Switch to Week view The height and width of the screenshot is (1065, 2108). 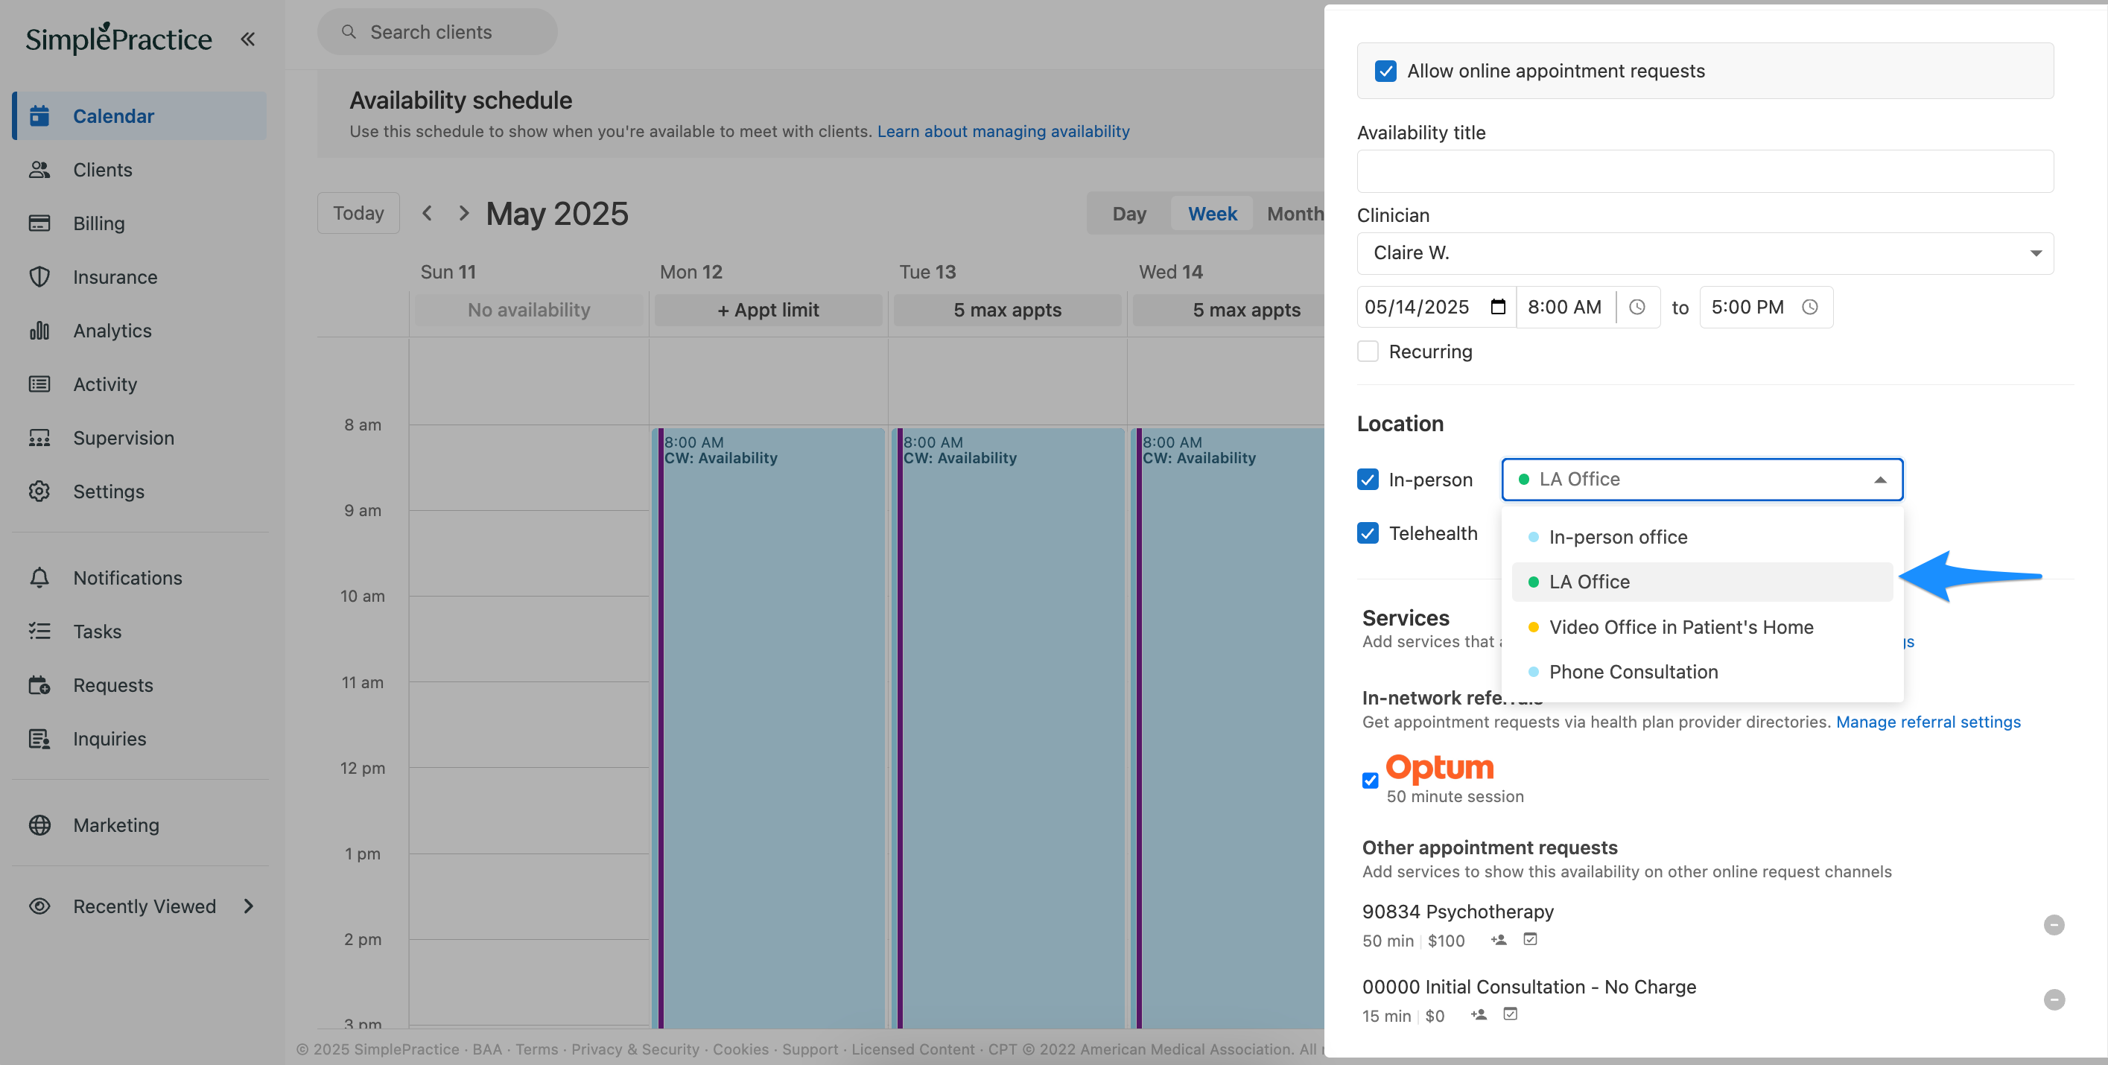pos(1212,214)
